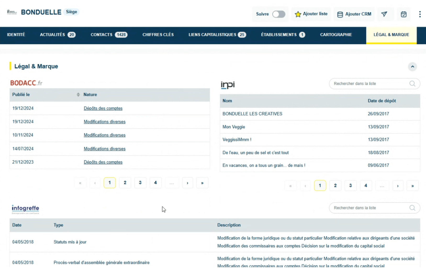Open Modifications diverses from 14/07/2024
Image resolution: width=426 pixels, height=268 pixels.
pos(105,149)
